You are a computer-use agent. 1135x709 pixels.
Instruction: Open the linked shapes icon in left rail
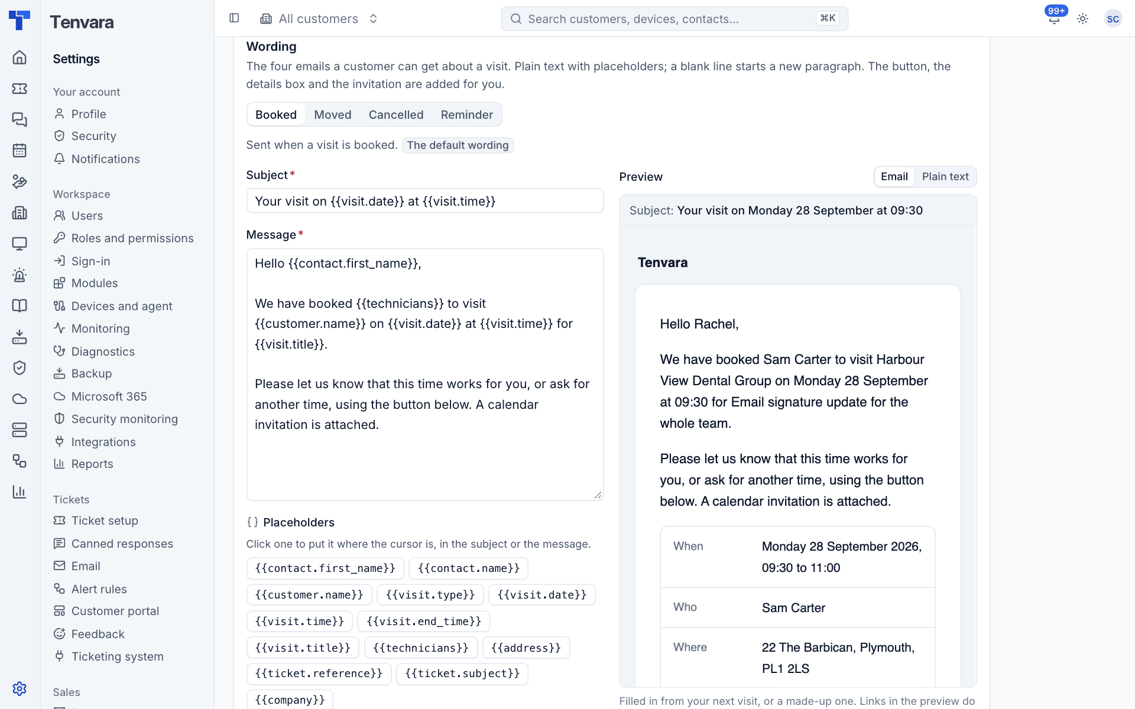pos(20,461)
